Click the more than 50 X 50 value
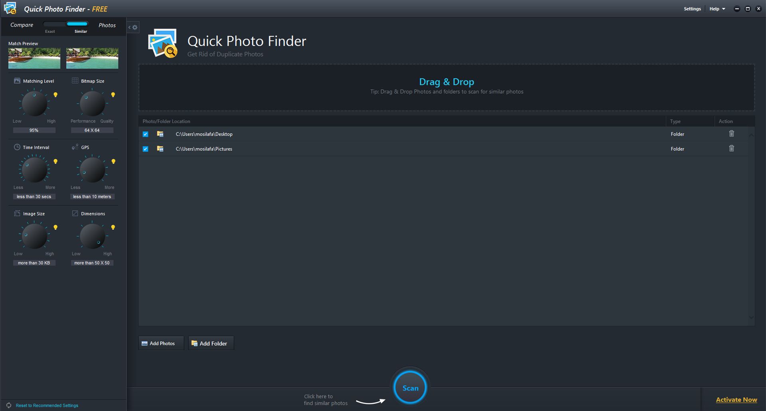Viewport: 766px width, 411px height. [92, 263]
